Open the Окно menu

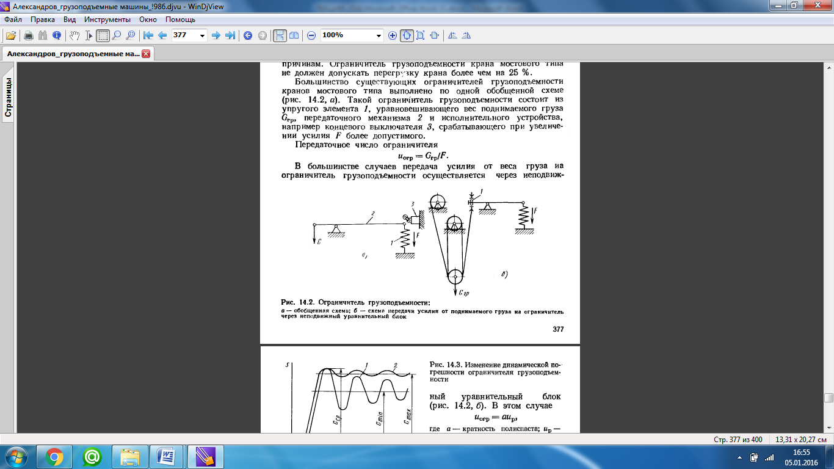[148, 20]
